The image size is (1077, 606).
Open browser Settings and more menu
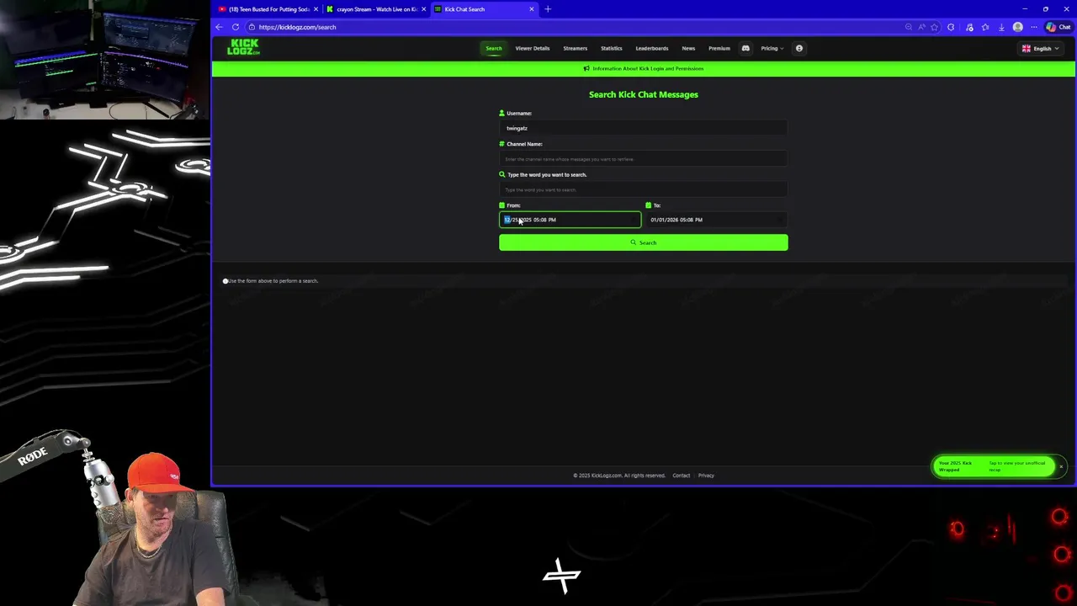click(x=1034, y=27)
